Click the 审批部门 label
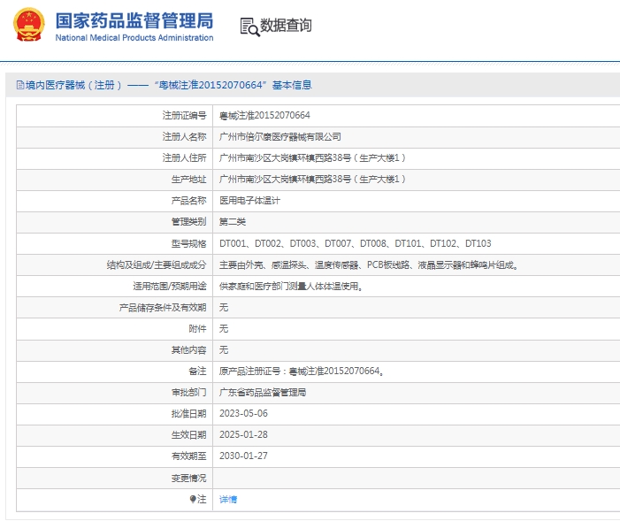 (x=188, y=393)
